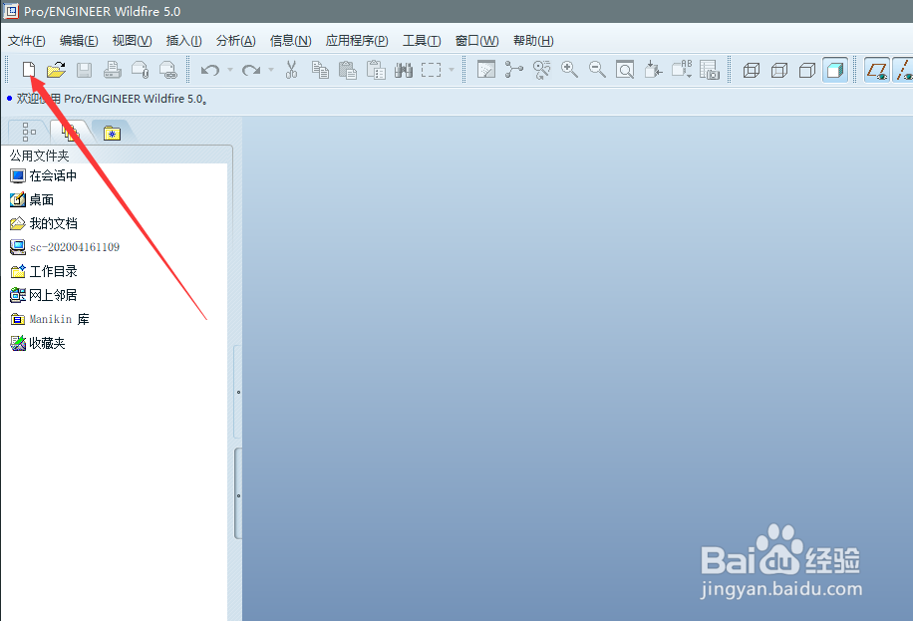This screenshot has width=913, height=621.
Task: Open the redo history dropdown arrow
Action: (x=271, y=70)
